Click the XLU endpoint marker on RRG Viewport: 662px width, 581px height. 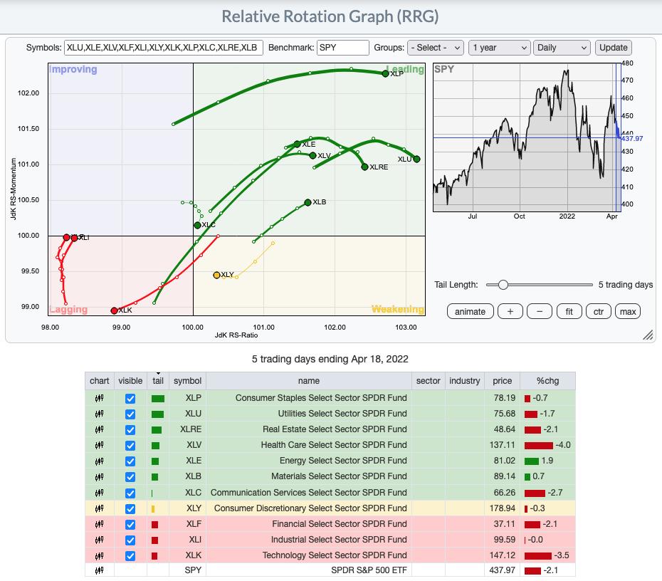pyautogui.click(x=416, y=159)
